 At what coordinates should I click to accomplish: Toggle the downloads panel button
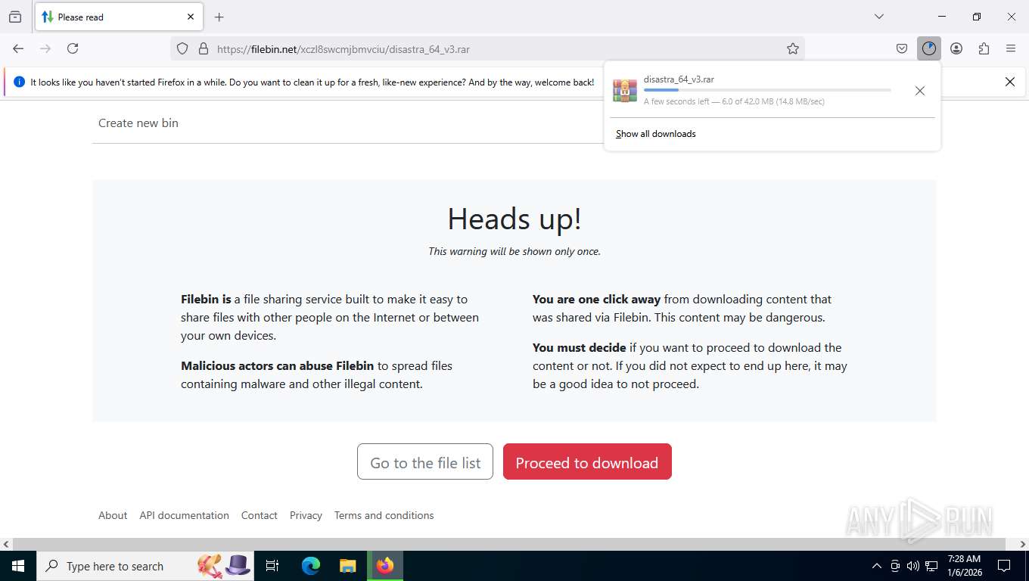929,48
